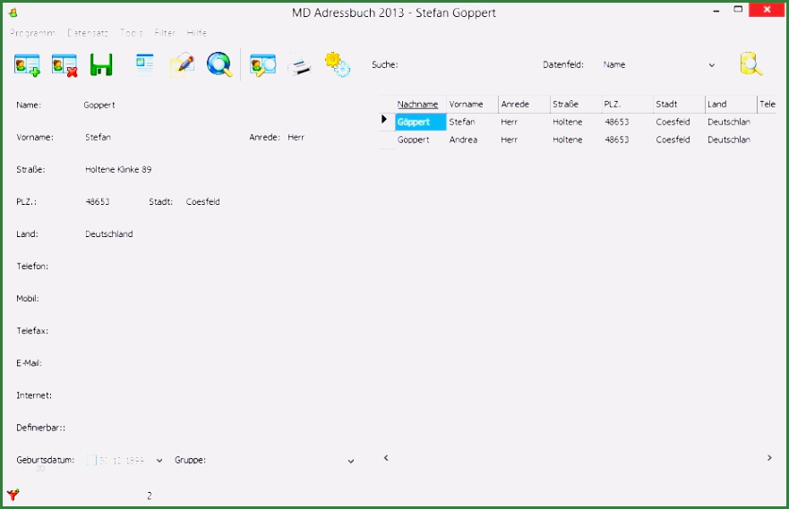
Task: Click the Stadt column header
Action: 679,104
